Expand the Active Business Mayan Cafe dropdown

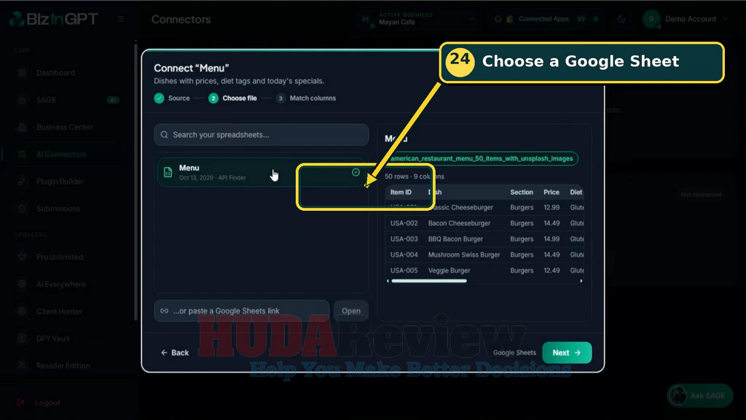tap(417, 19)
